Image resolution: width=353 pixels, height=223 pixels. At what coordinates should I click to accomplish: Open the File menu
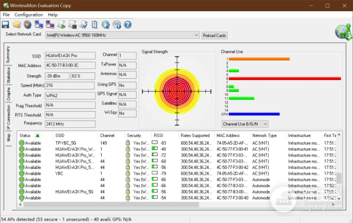pyautogui.click(x=6, y=15)
